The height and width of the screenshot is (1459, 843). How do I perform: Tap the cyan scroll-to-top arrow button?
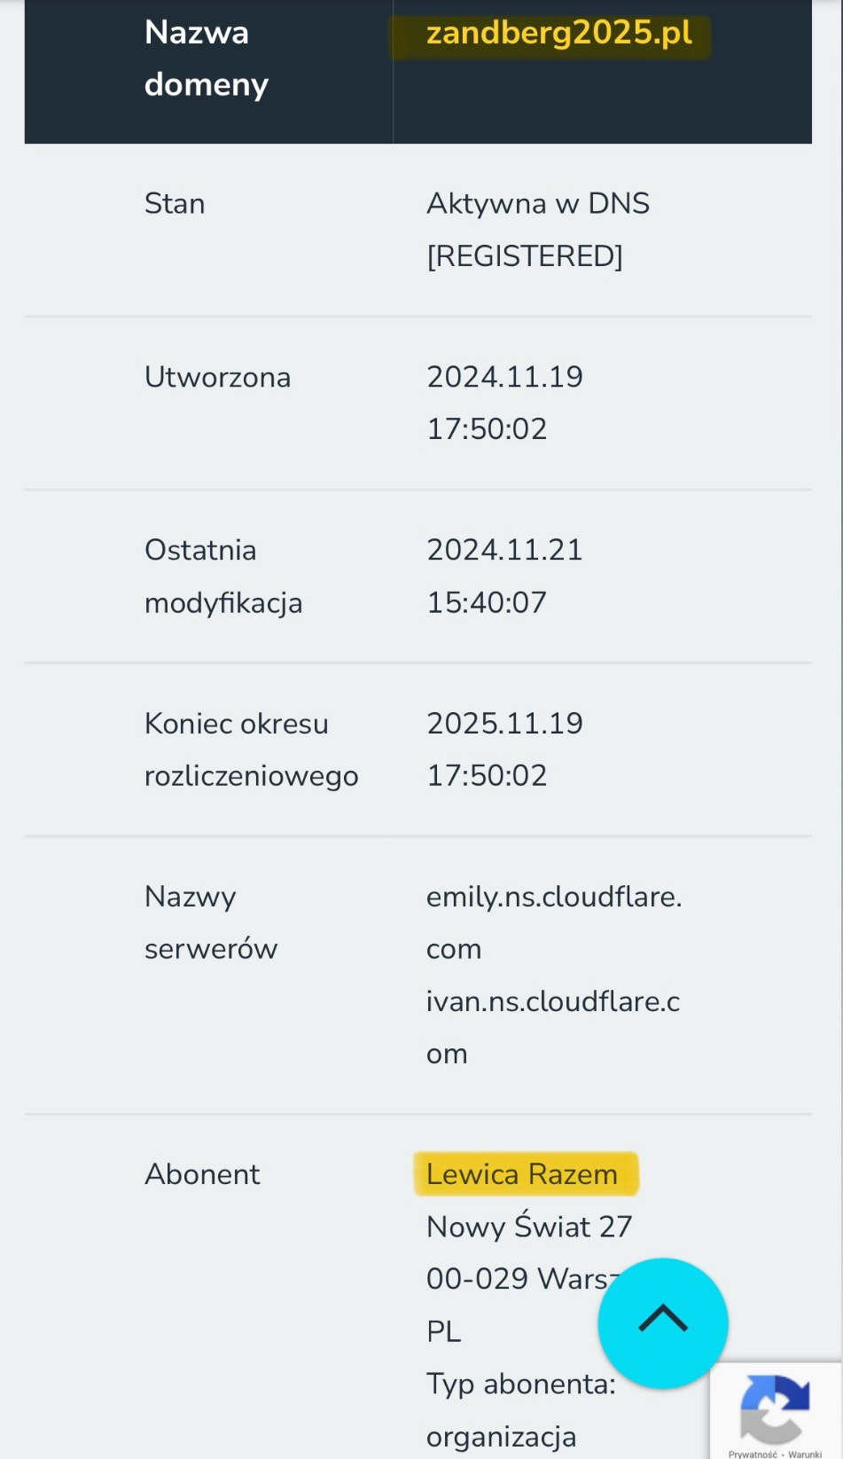663,1322
